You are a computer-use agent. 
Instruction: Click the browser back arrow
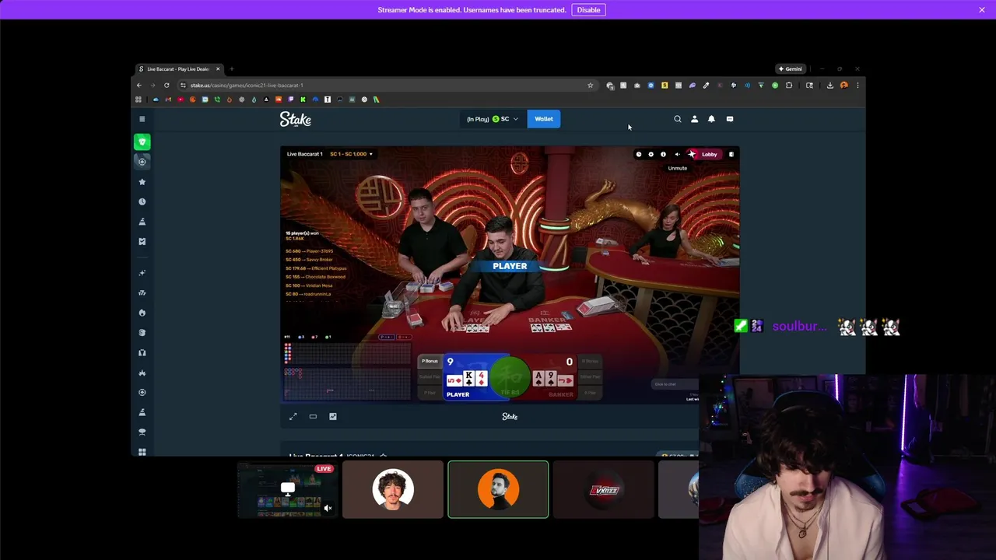139,86
